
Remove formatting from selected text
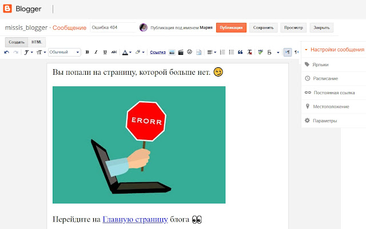pos(249,52)
